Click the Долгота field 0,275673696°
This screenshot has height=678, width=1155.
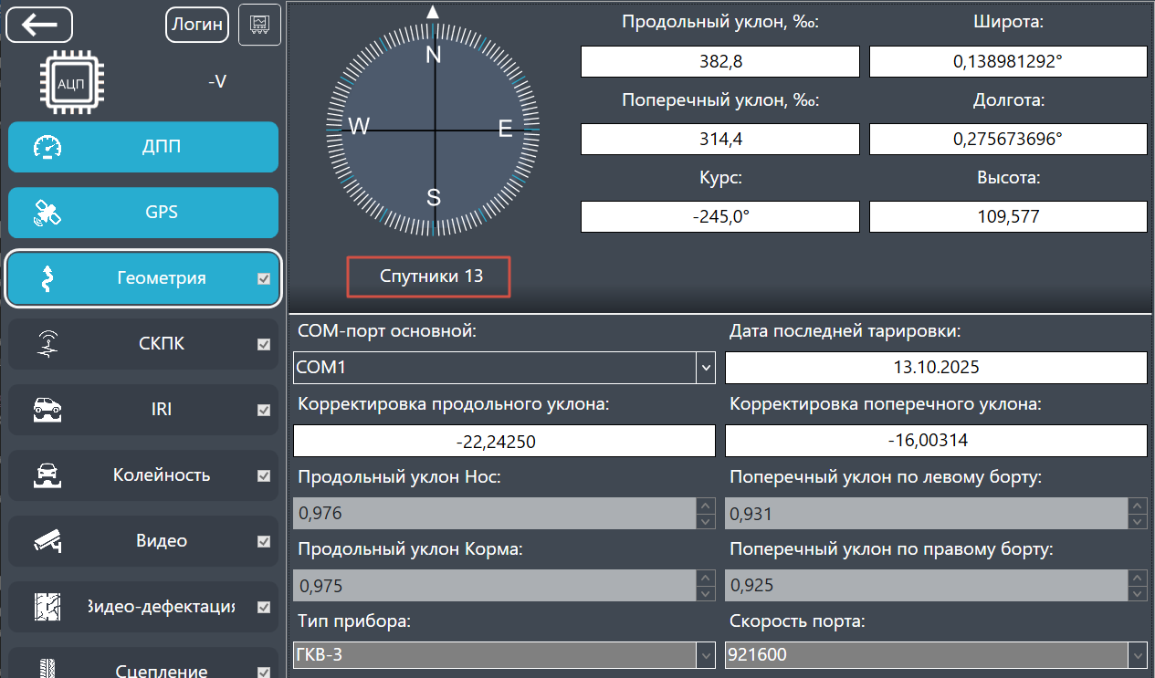point(1008,139)
